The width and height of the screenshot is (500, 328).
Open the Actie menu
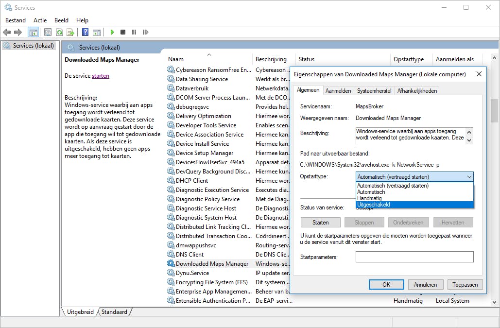click(x=40, y=20)
